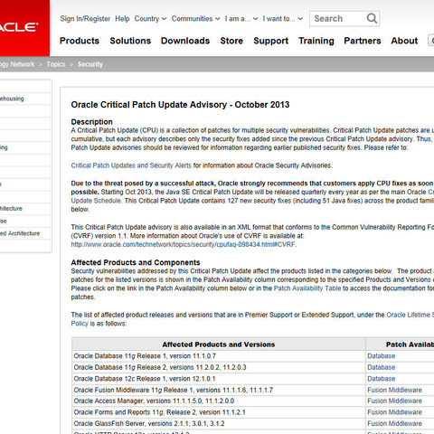The height and width of the screenshot is (434, 434).
Task: Open the Oracle Lifetime Support link
Action: point(410,315)
